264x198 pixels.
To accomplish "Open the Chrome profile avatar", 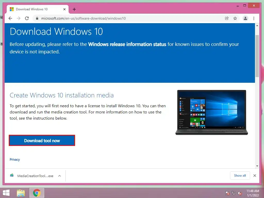I will [245, 18].
